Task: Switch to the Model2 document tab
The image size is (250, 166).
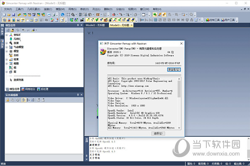Action: coord(95,25)
